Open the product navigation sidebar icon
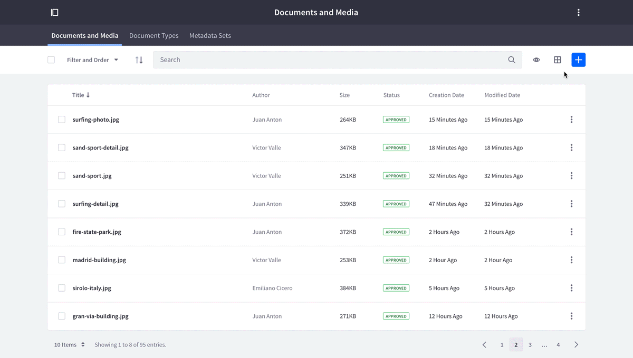The width and height of the screenshot is (633, 358). click(x=54, y=12)
